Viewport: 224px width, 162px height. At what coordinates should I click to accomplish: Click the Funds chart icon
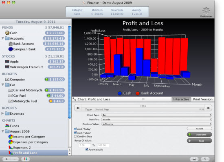[x=7, y=126]
